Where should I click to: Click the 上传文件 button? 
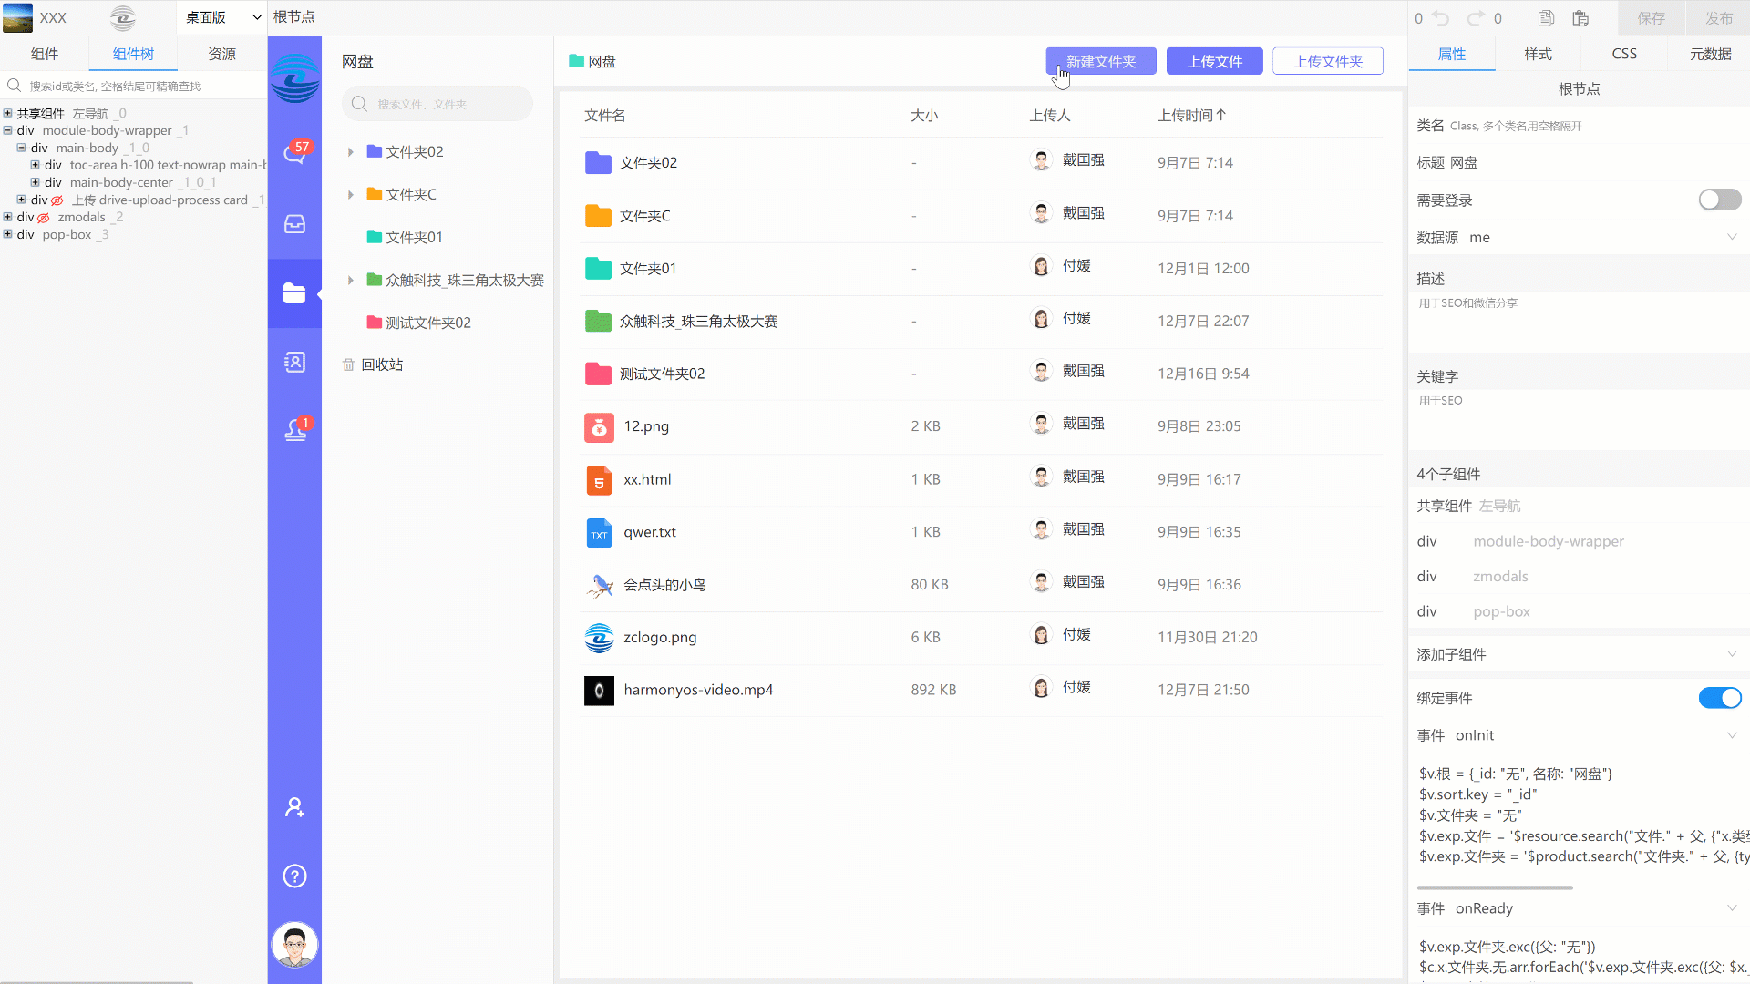[x=1214, y=61]
